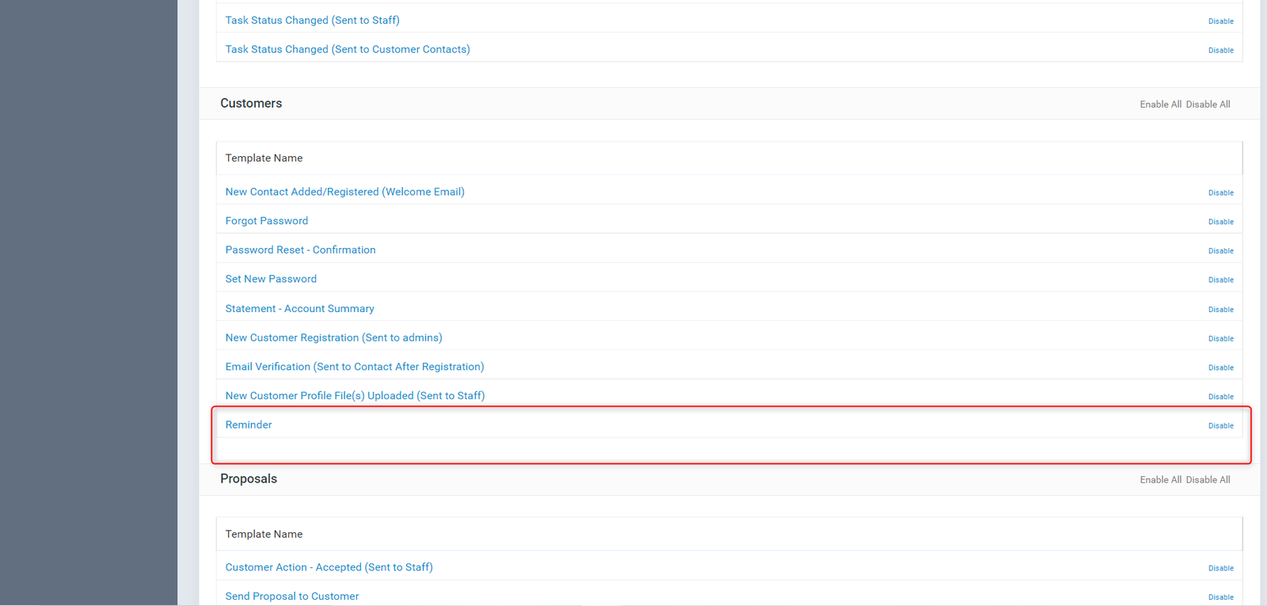This screenshot has width=1267, height=606.
Task: Open Forgot Password template
Action: pyautogui.click(x=266, y=221)
